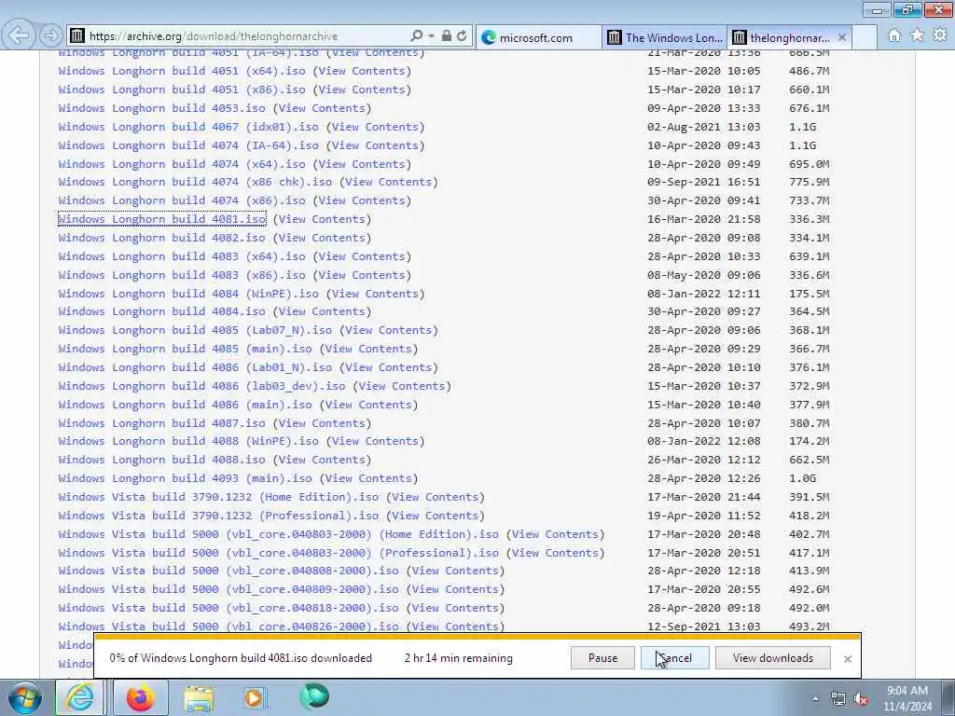Switch to The Windows Lon... tab

point(664,37)
